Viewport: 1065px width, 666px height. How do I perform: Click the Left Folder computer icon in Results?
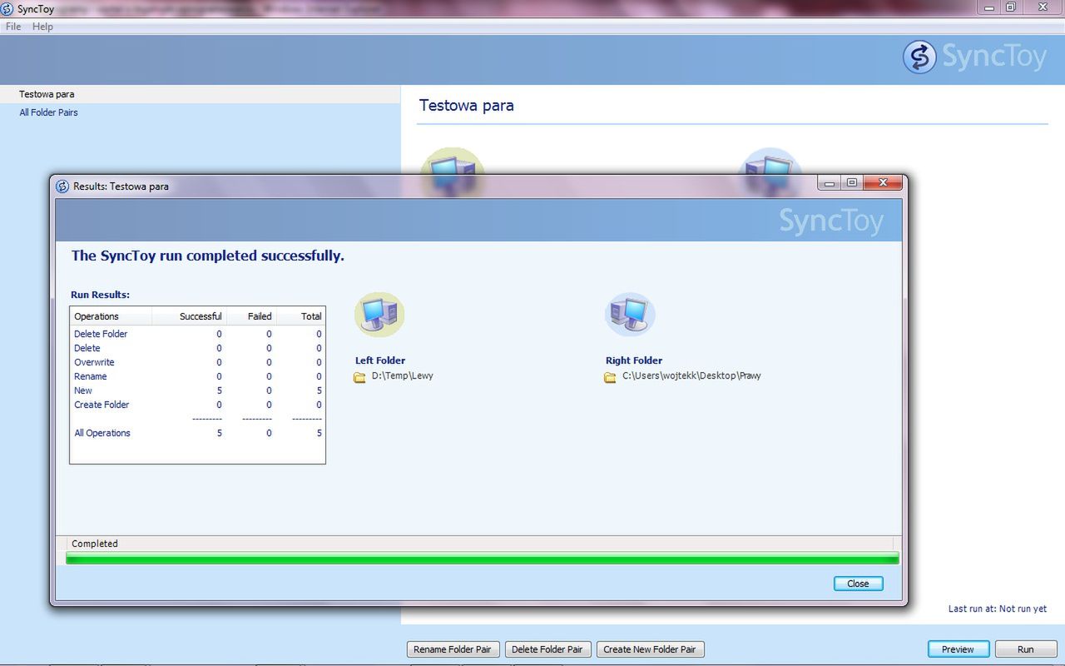click(379, 315)
